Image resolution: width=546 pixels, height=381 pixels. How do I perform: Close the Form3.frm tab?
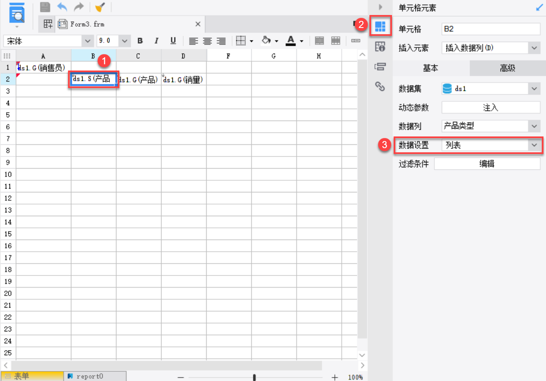(x=198, y=24)
